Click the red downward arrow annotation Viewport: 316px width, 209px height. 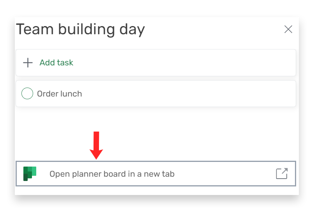96,145
